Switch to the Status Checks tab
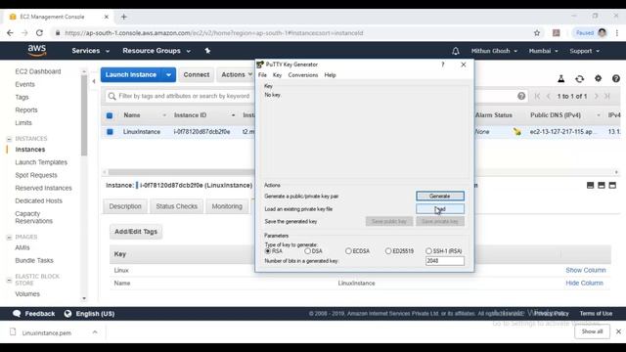This screenshot has width=626, height=352. (x=176, y=206)
